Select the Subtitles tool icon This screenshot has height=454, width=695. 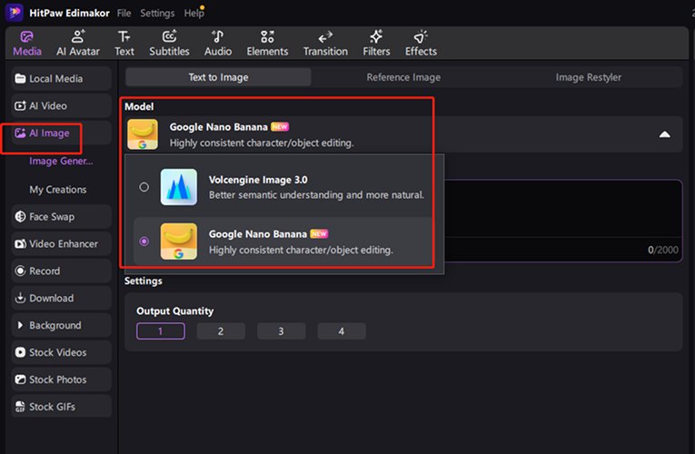click(169, 42)
